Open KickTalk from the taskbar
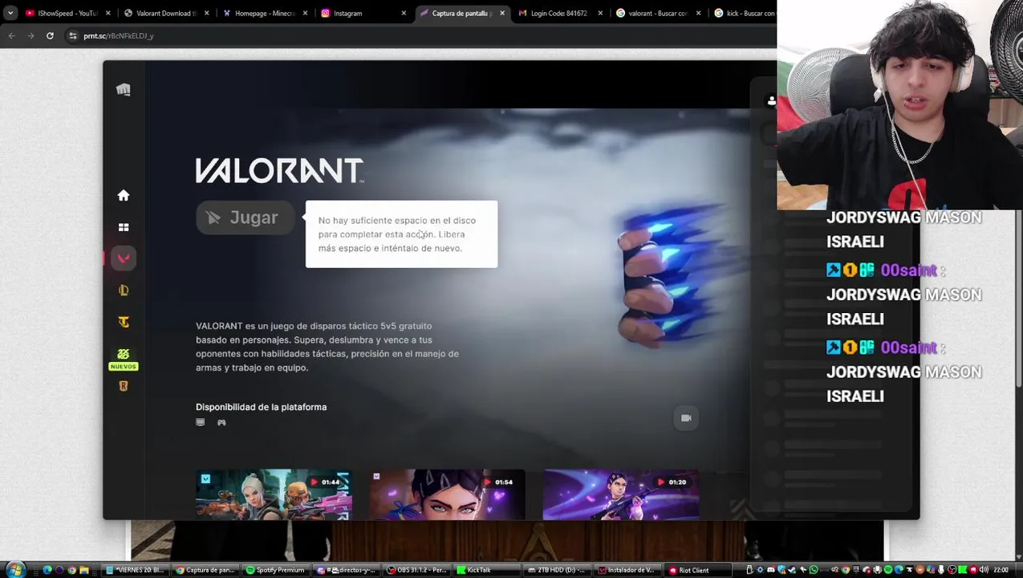This screenshot has width=1023, height=578. point(487,570)
